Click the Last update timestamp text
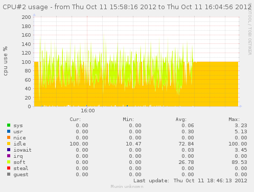Screen dimensions: 254x192 click(x=190, y=181)
